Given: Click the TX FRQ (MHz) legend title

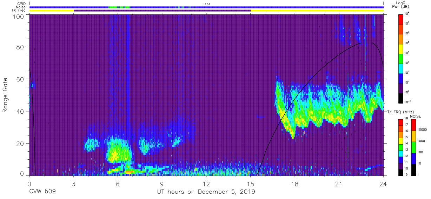Looking at the screenshot, I should point(401,112).
